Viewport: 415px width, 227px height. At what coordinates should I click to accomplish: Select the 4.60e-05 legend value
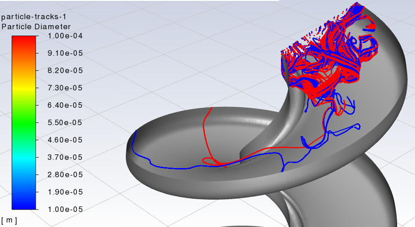click(65, 140)
